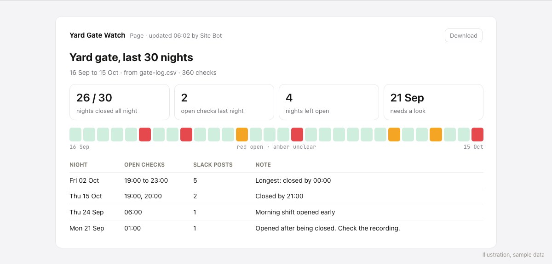This screenshot has width=552, height=264.
Task: Click the note 'Longest: closed by 00:00'
Action: tap(293, 180)
